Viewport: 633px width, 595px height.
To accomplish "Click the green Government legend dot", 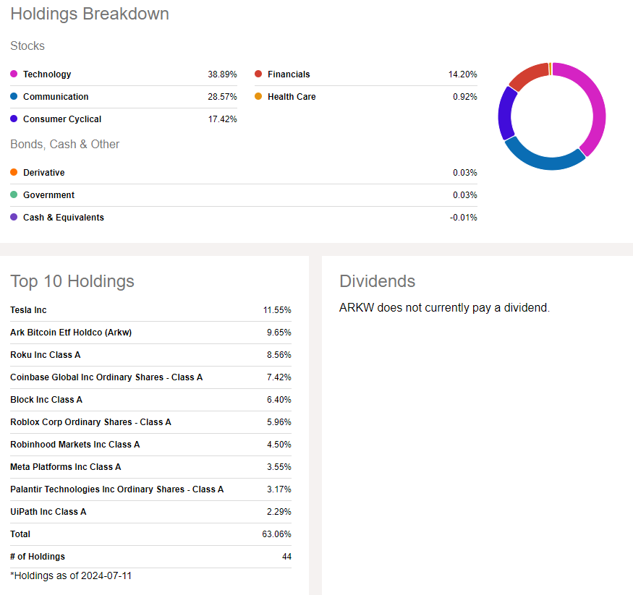I will (14, 195).
